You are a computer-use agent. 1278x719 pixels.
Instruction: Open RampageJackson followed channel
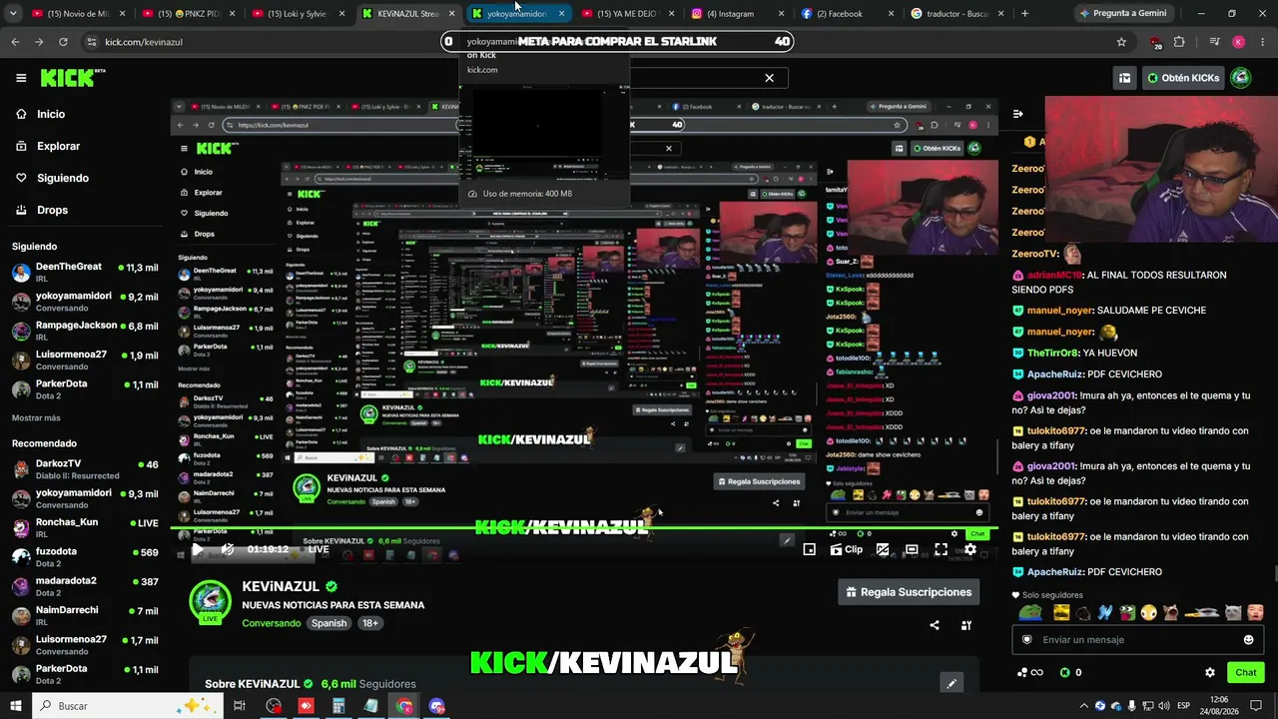click(85, 331)
